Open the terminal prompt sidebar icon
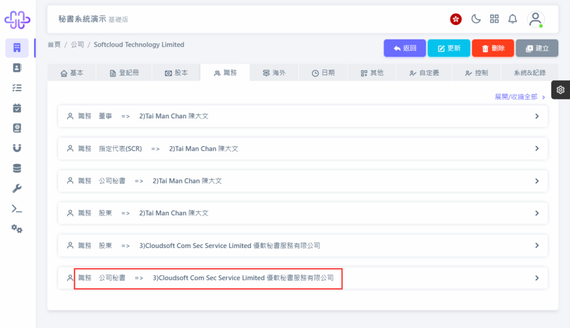The image size is (570, 328). pyautogui.click(x=17, y=208)
